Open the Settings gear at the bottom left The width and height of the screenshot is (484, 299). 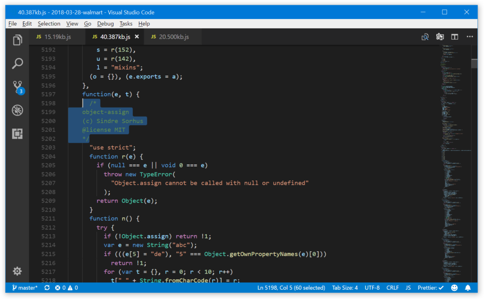click(x=17, y=271)
